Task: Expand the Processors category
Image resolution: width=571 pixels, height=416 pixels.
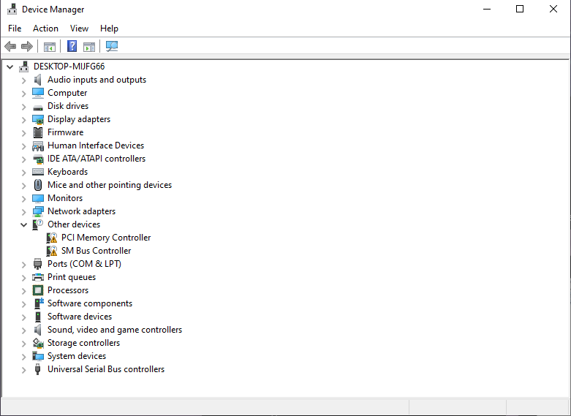Action: pos(24,291)
